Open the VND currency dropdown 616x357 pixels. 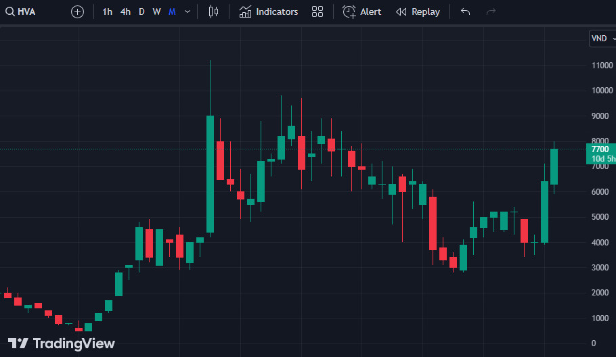click(602, 39)
